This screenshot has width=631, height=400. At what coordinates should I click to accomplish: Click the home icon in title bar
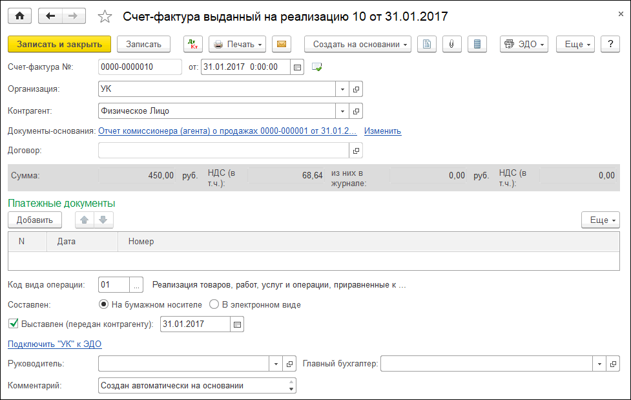tap(19, 16)
